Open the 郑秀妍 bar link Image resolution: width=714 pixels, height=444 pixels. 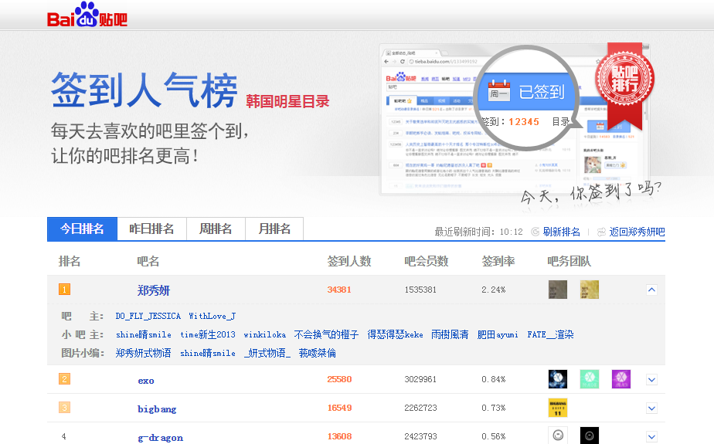pos(154,290)
